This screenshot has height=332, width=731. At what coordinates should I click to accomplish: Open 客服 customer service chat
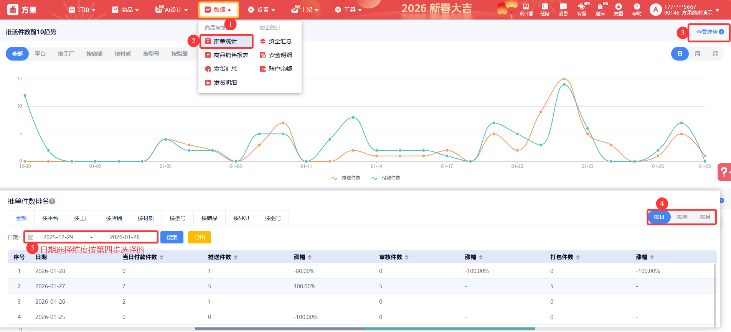tap(581, 9)
